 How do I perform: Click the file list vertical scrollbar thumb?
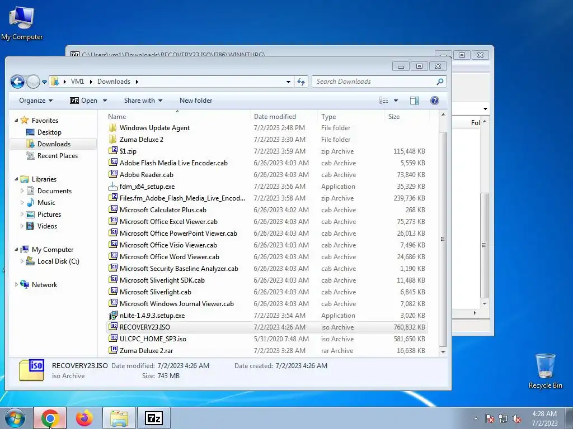(x=443, y=239)
